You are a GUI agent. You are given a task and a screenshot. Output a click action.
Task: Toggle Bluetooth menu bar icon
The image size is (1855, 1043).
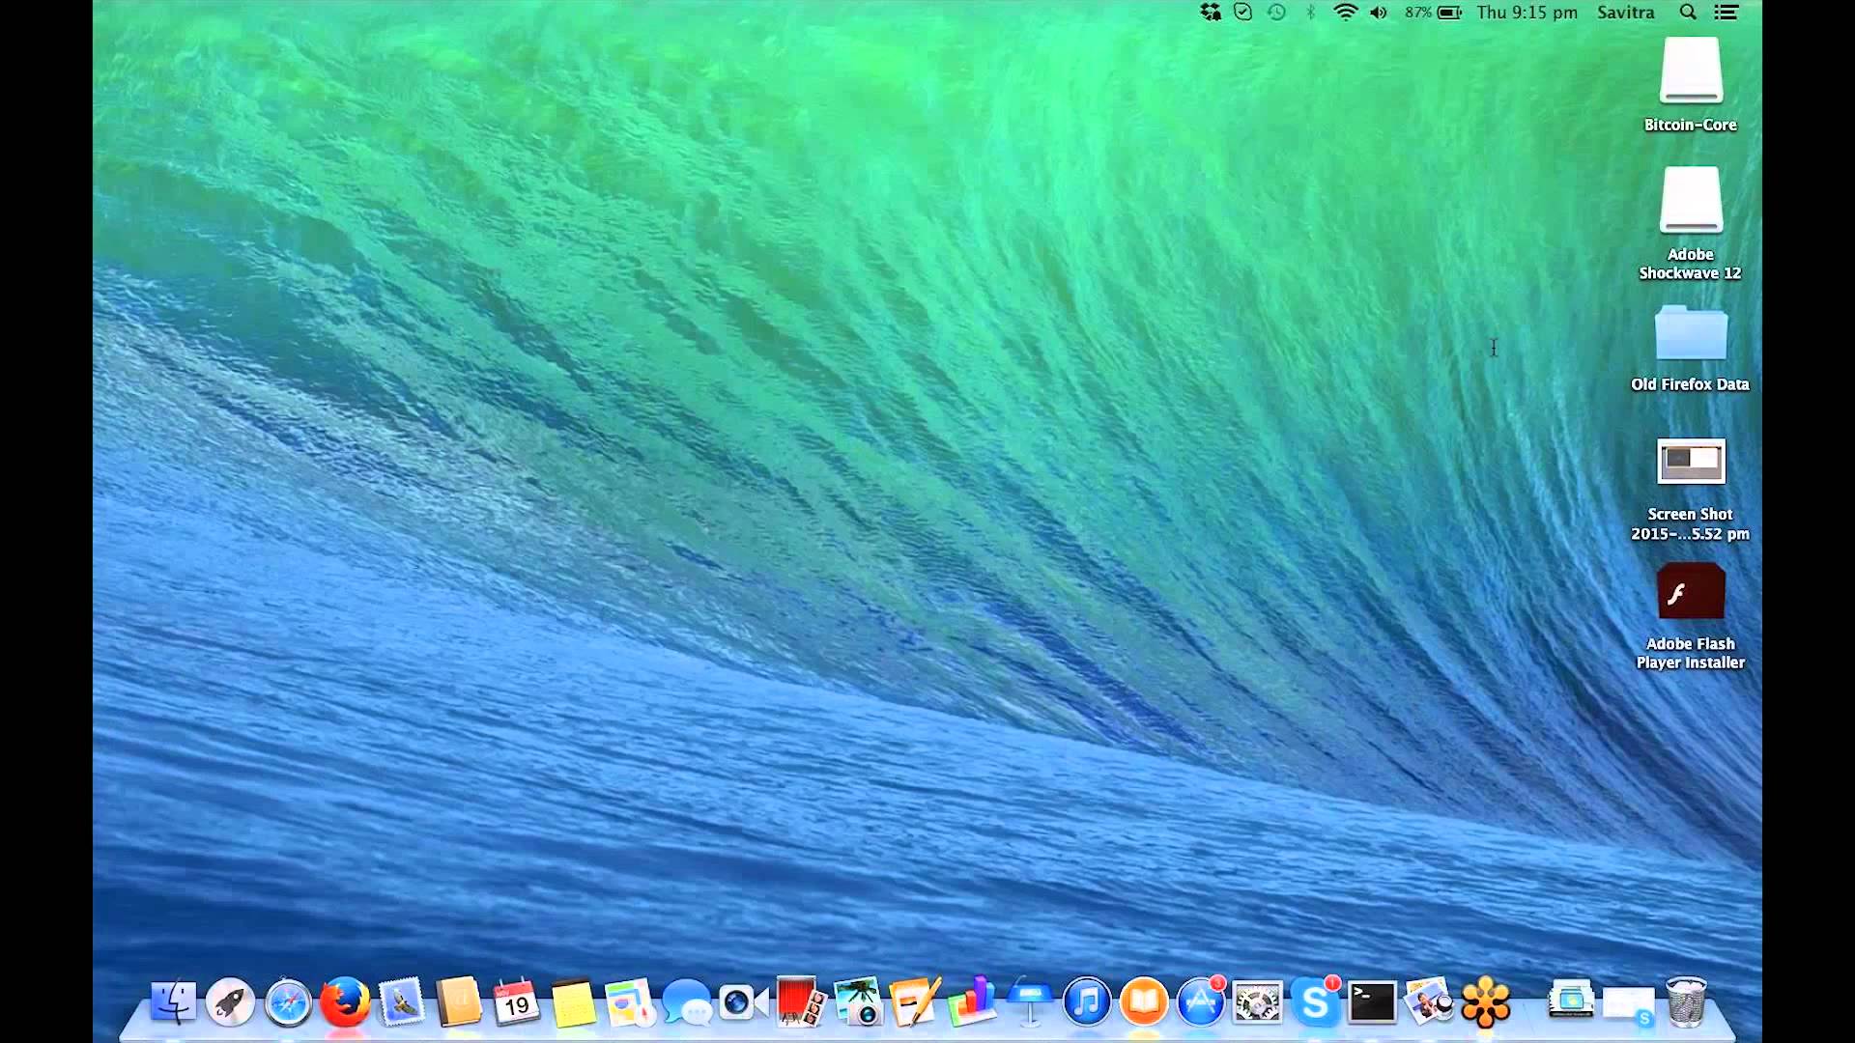tap(1311, 13)
